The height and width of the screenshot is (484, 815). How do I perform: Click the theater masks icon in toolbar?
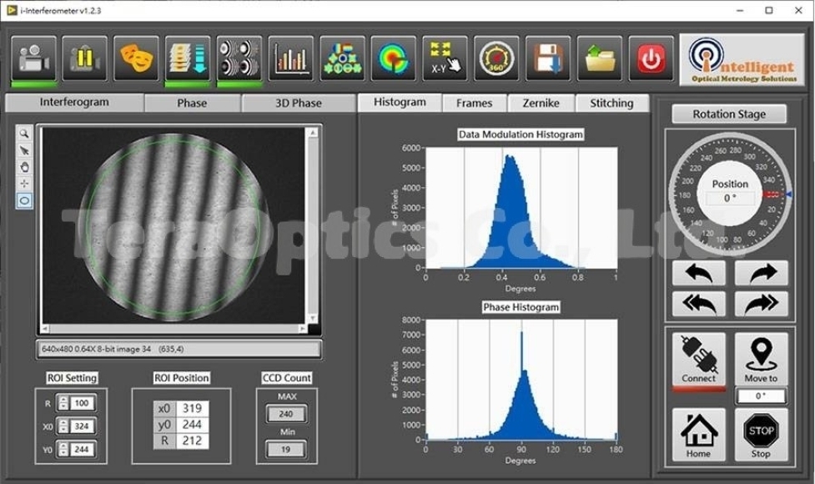[x=137, y=58]
